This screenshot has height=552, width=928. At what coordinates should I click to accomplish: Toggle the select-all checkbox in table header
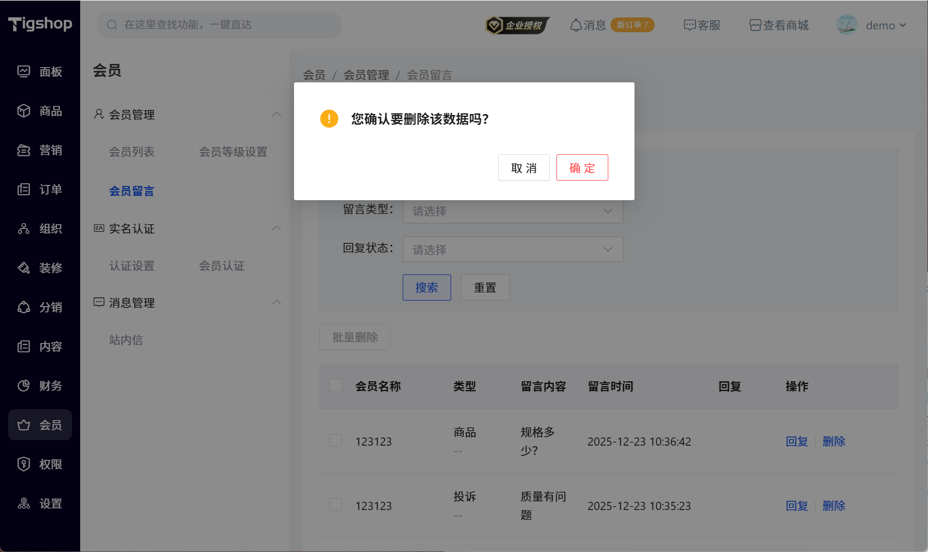pyautogui.click(x=336, y=386)
